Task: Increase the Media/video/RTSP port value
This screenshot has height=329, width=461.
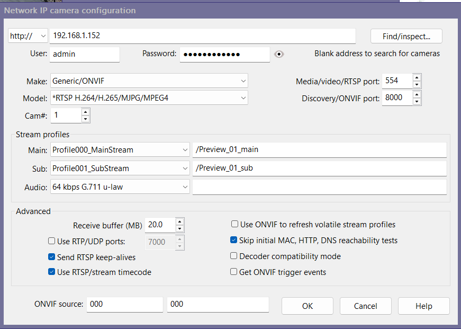Action: [417, 78]
